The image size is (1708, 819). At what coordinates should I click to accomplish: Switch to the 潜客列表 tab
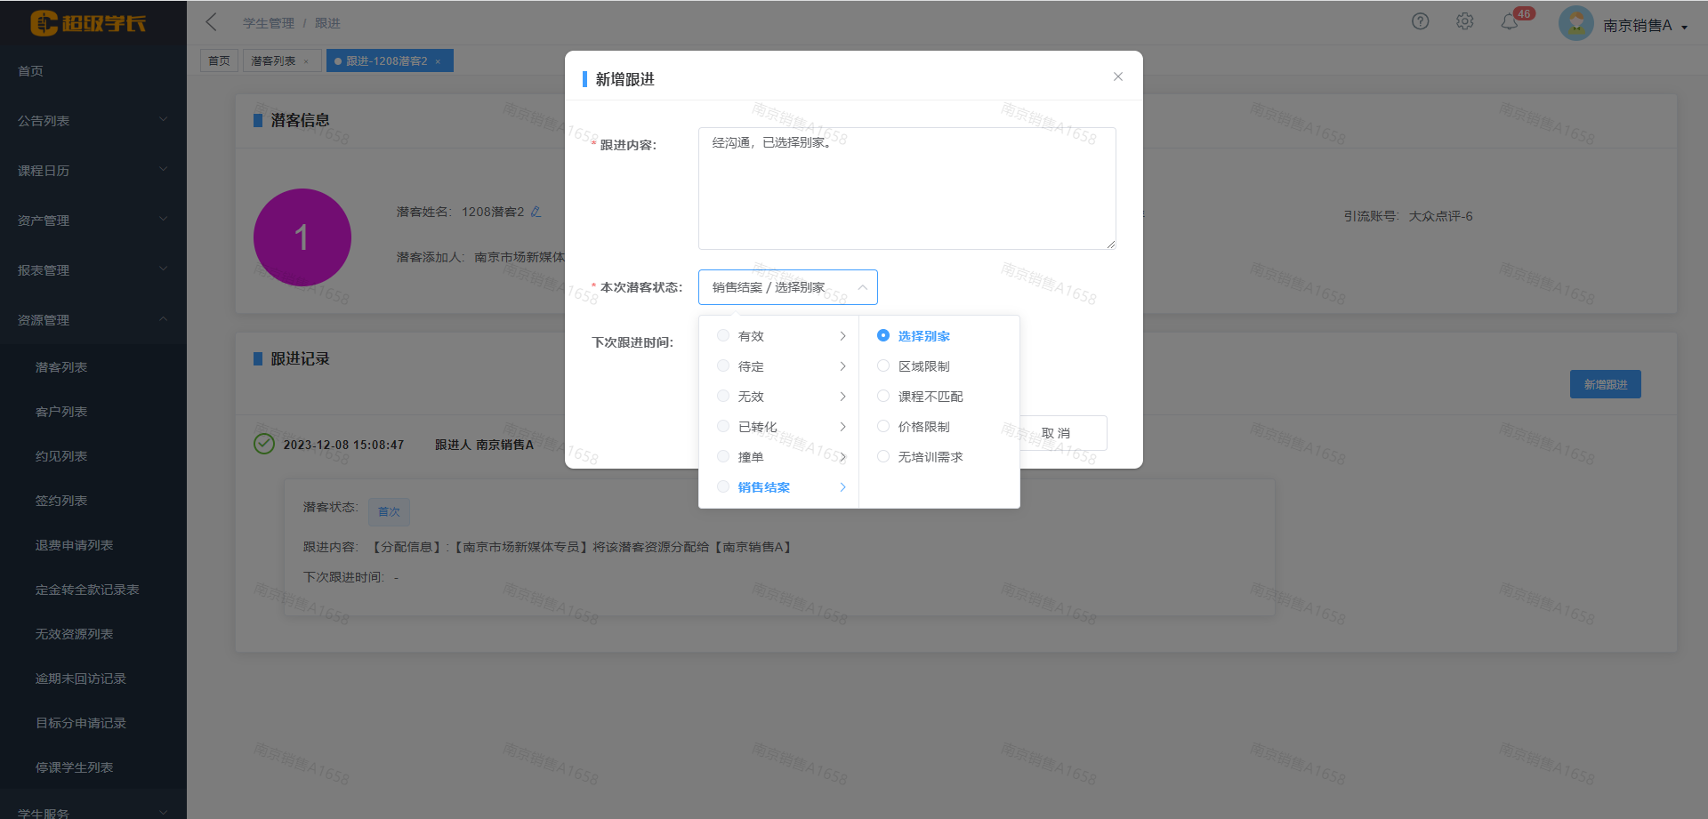coord(273,61)
